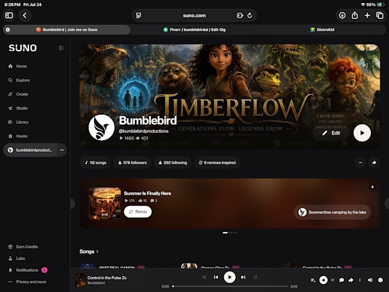Open the Control in the Pulse Zo player title
This screenshot has height=292, width=389.
point(107,278)
